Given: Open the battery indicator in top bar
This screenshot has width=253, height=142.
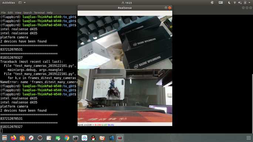Looking at the screenshot, I should tap(245, 3).
